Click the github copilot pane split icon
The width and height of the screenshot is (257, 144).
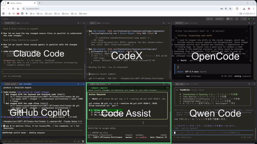84,84
